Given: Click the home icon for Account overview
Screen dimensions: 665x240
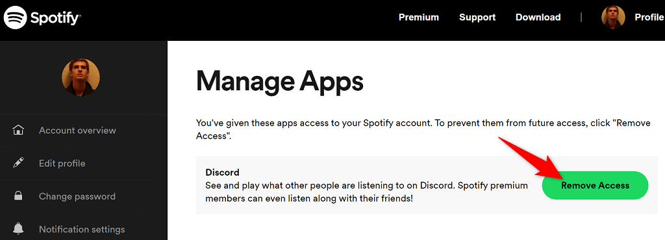Looking at the screenshot, I should pos(18,130).
